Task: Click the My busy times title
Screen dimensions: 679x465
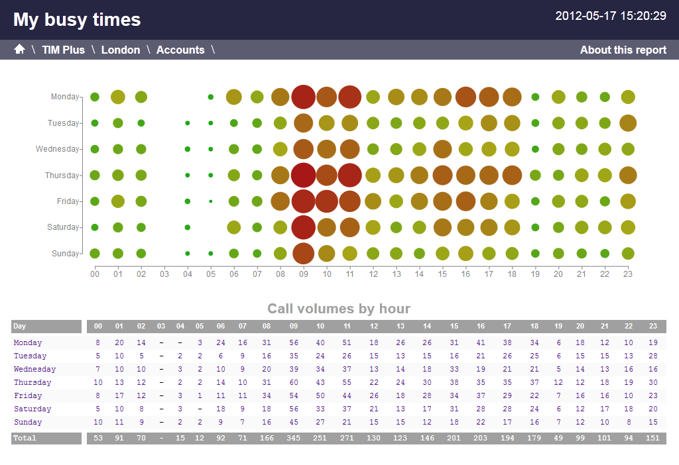Action: point(77,20)
